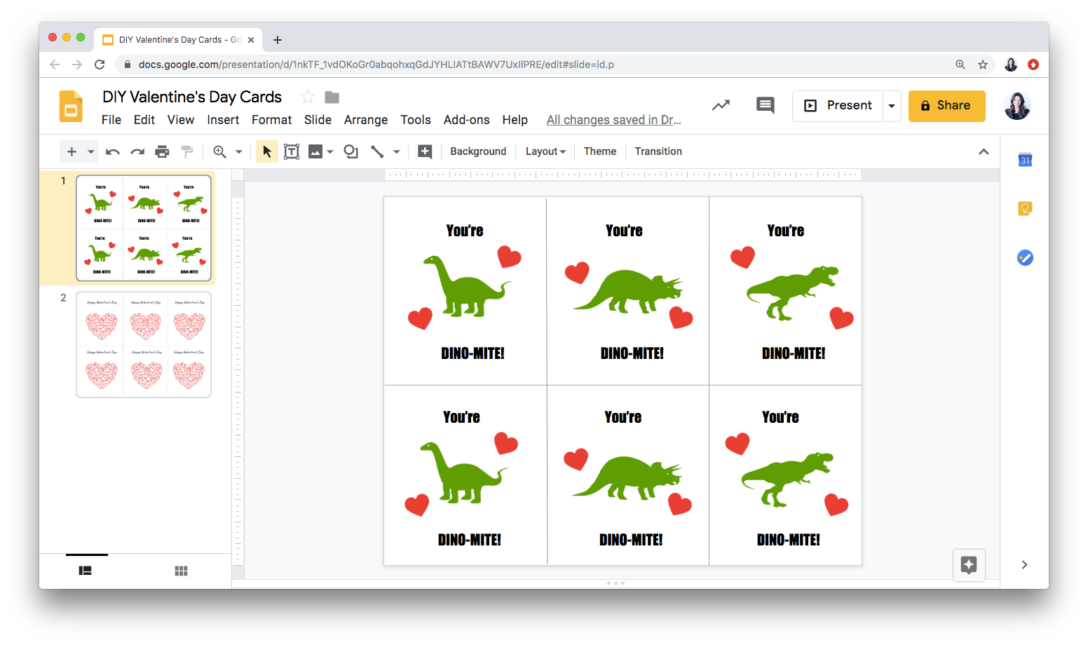Add a comment with toolbar icon

click(425, 151)
